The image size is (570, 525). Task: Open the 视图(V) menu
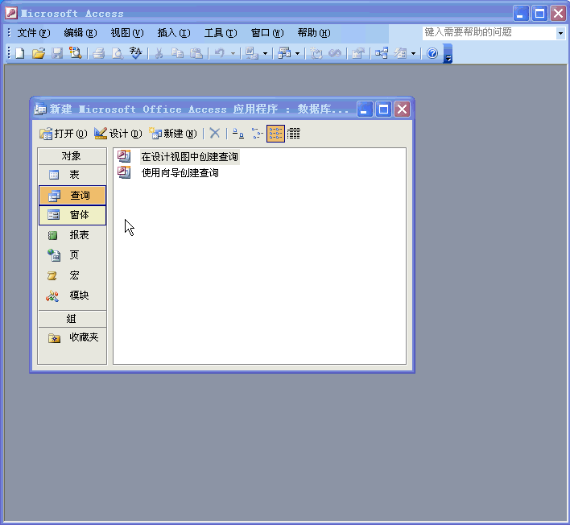click(127, 33)
